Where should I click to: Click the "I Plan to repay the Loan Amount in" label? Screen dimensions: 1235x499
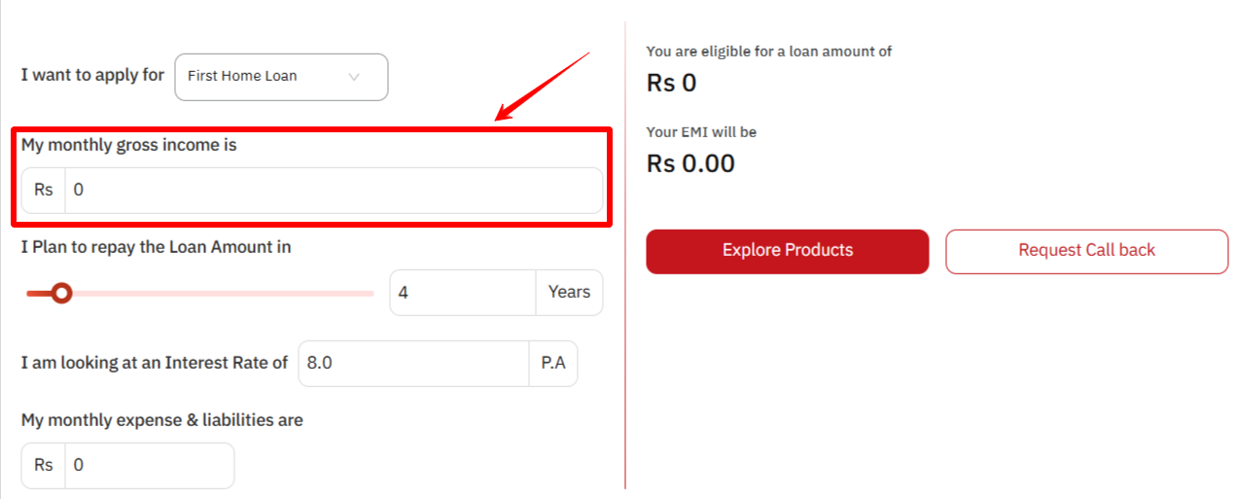pos(157,247)
